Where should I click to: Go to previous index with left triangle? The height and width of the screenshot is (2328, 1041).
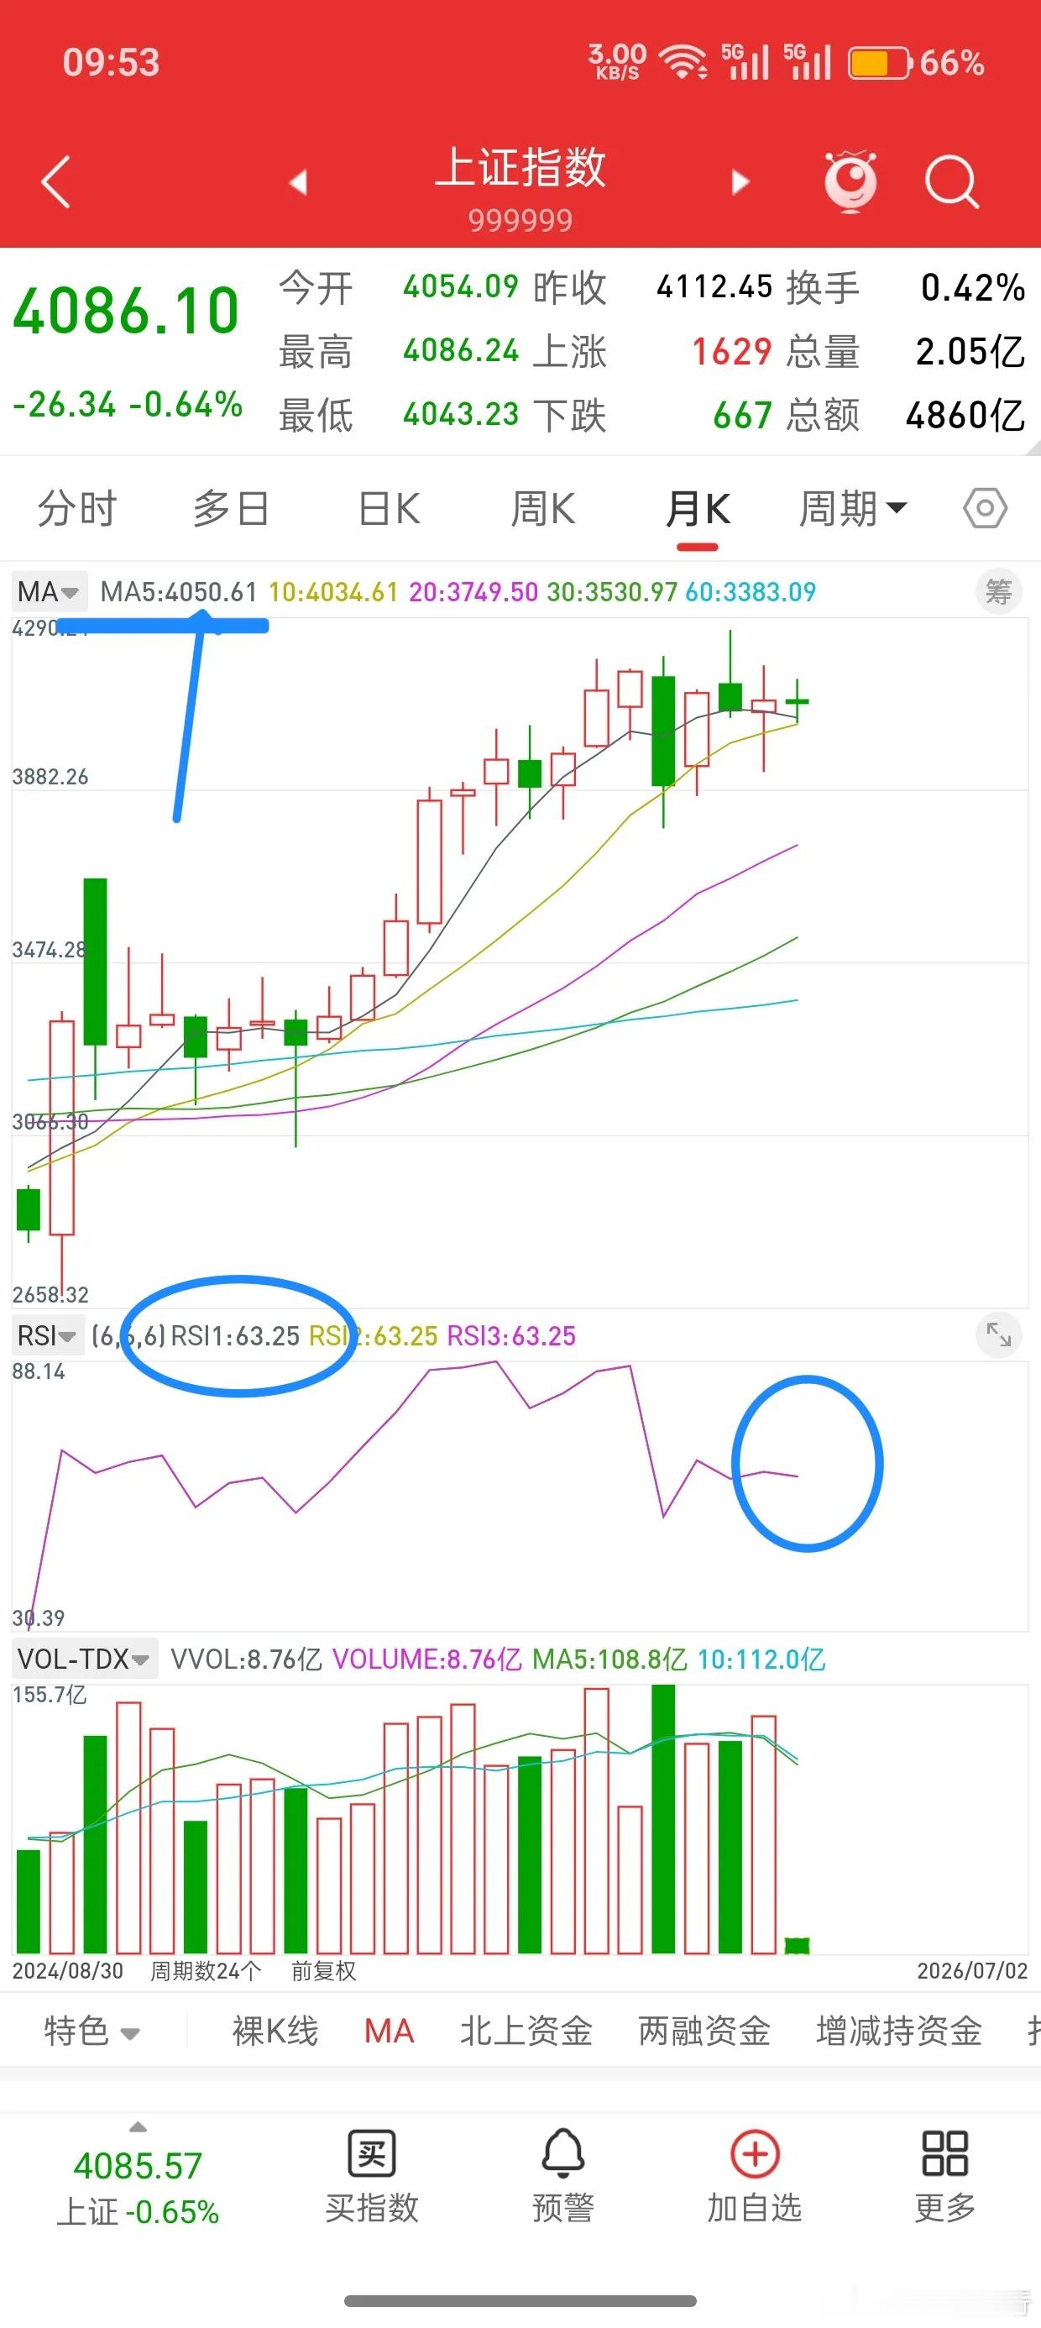(x=298, y=181)
